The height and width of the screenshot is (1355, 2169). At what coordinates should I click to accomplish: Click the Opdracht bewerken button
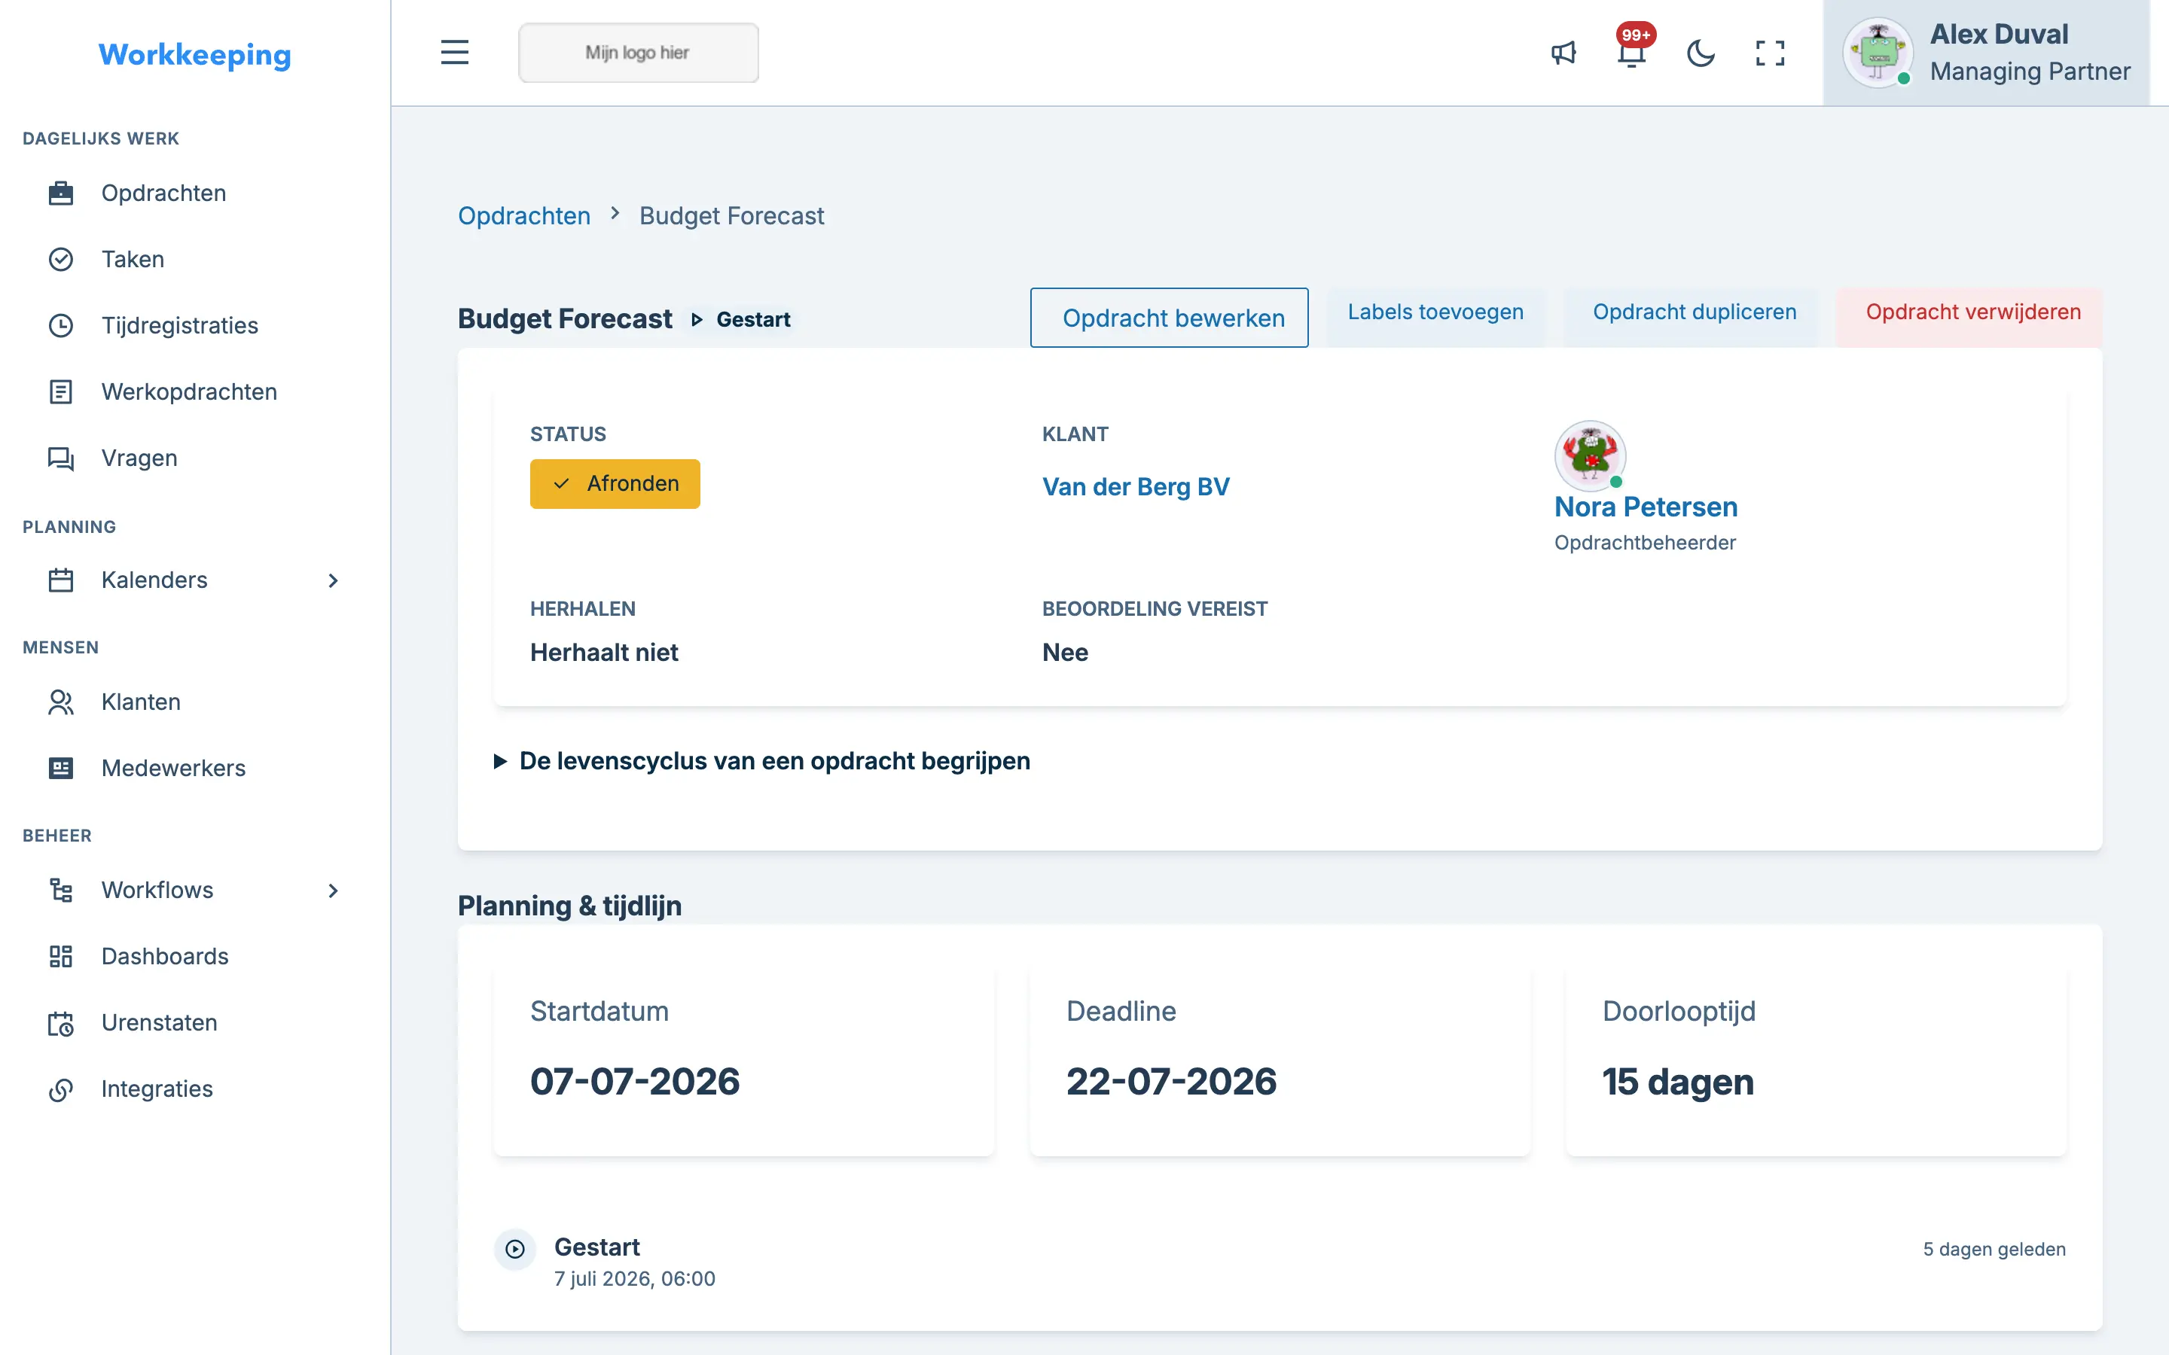[1169, 317]
